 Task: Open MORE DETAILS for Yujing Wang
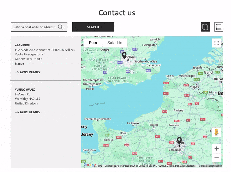click(x=27, y=112)
